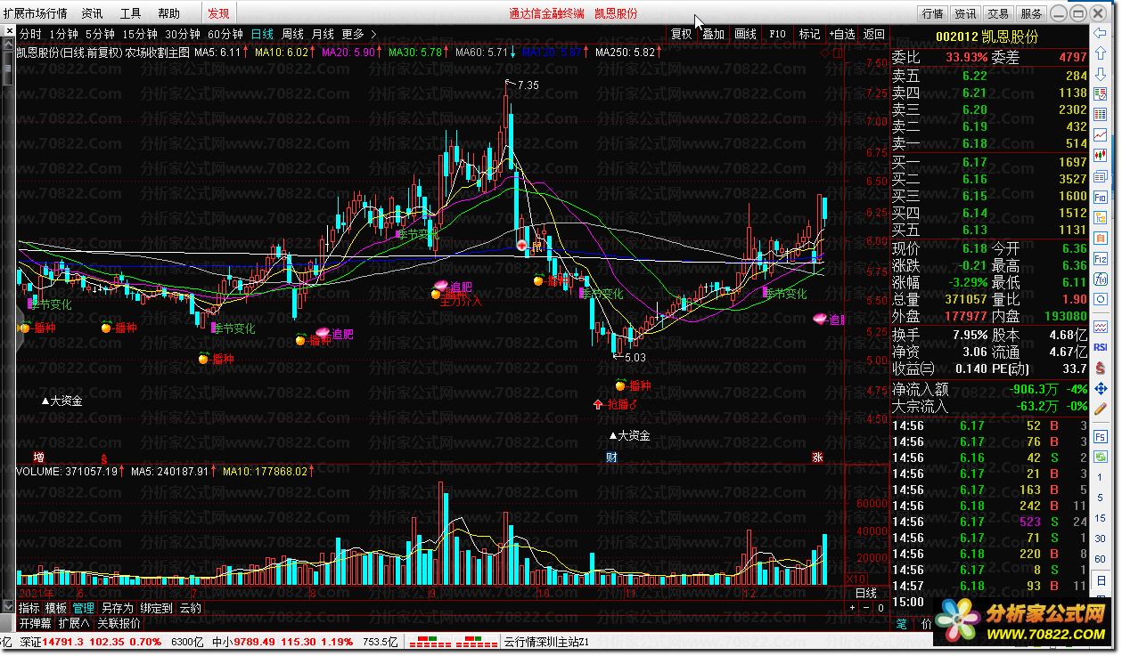Switch to 5-minute sidebar period '5'

tap(1101, 498)
